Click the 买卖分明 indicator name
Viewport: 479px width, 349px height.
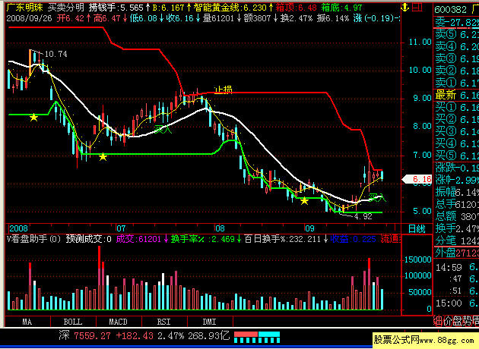(x=66, y=8)
